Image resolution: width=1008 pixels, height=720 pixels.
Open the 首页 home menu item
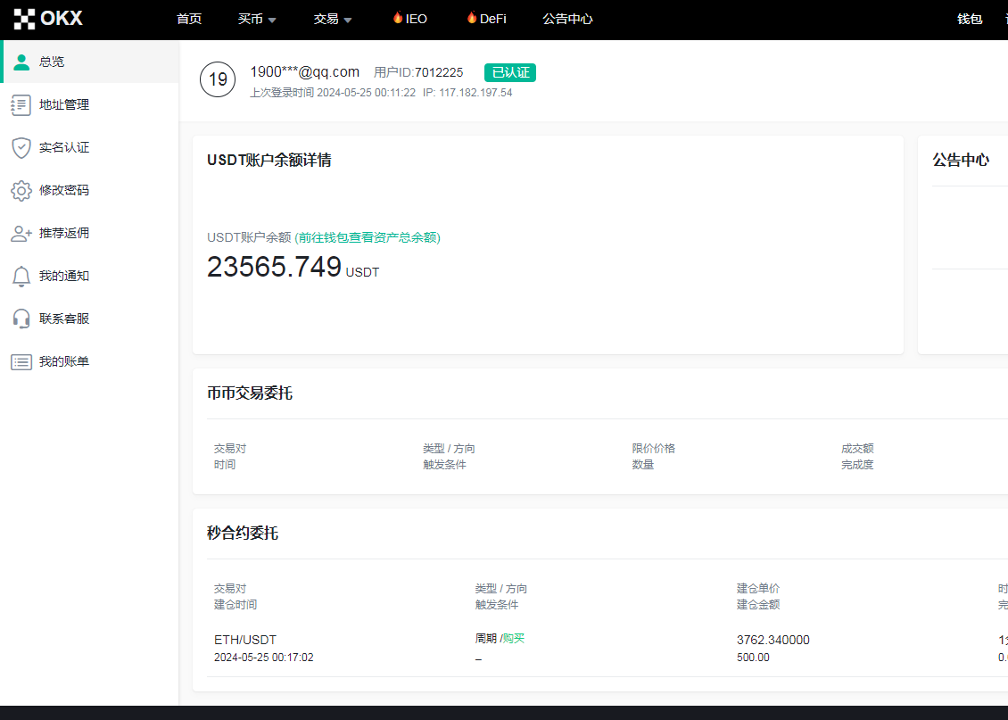(x=189, y=19)
